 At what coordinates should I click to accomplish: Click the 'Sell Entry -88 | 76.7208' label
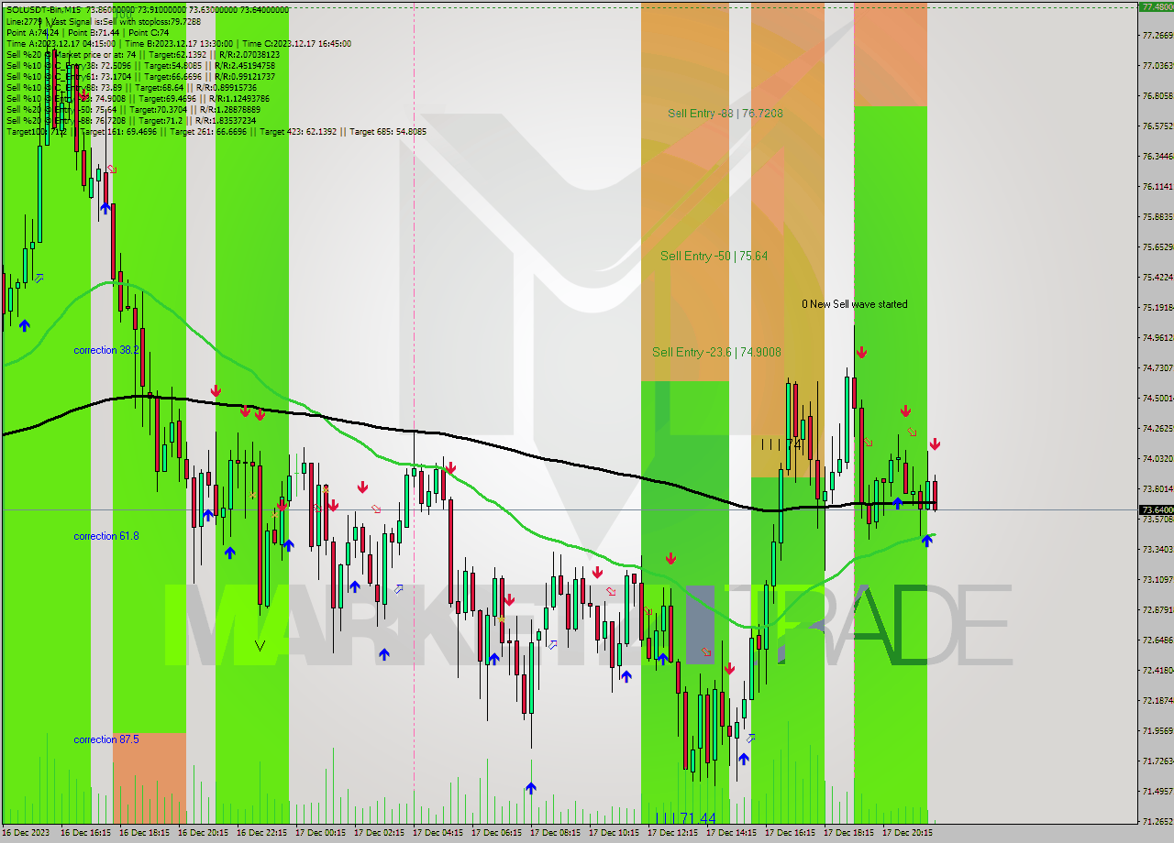(725, 114)
